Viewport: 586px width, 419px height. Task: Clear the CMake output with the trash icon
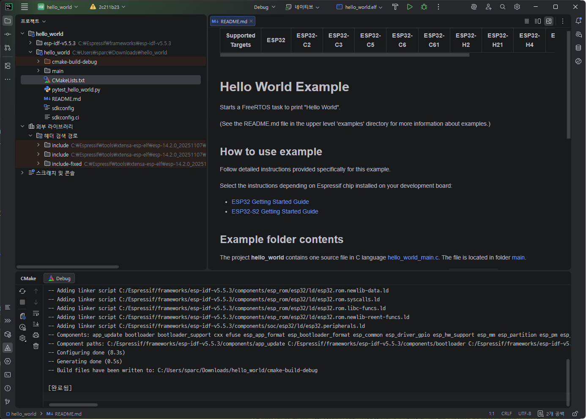tap(36, 346)
